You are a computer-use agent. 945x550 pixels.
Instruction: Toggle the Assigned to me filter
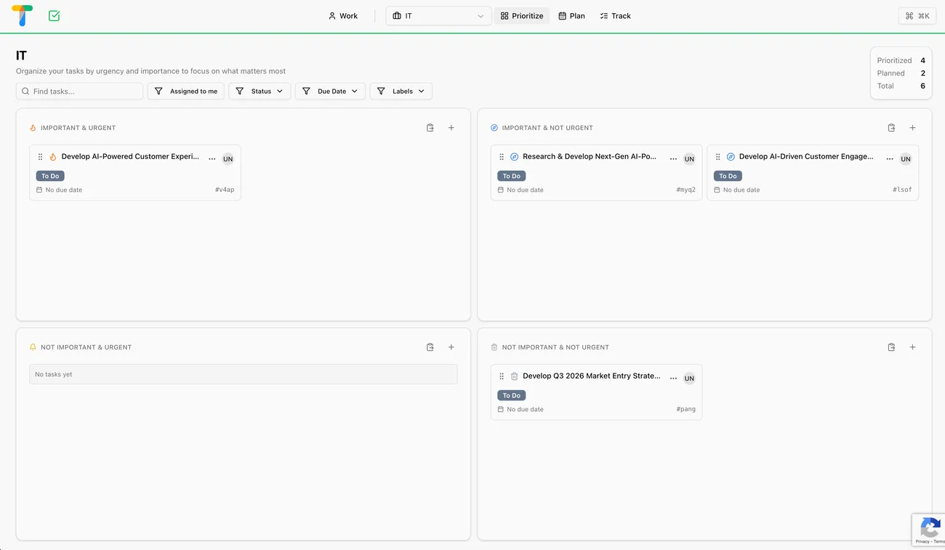tap(186, 92)
